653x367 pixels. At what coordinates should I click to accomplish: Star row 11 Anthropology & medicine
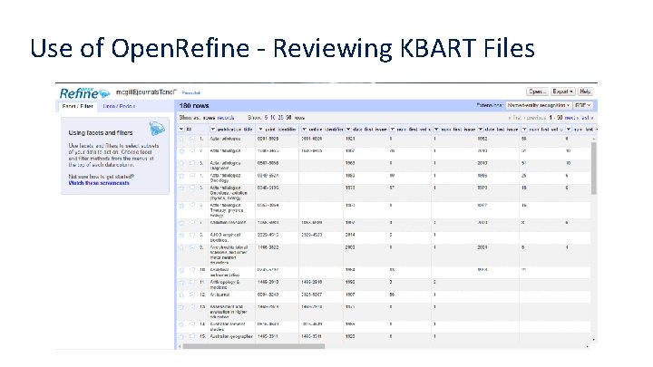[x=181, y=283]
